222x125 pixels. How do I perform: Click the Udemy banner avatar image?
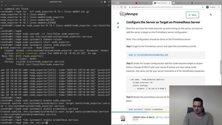123,118
